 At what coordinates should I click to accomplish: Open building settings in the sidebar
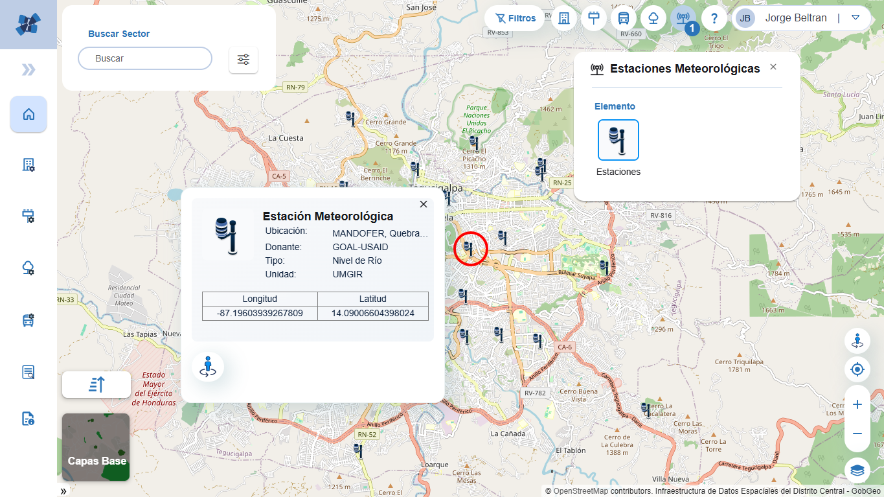click(28, 165)
